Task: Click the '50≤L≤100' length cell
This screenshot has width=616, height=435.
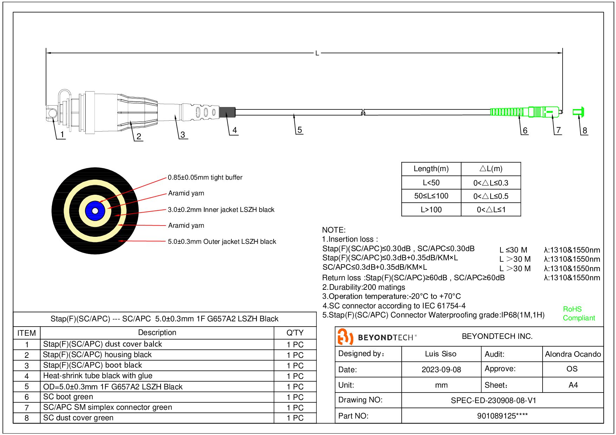Action: (431, 196)
